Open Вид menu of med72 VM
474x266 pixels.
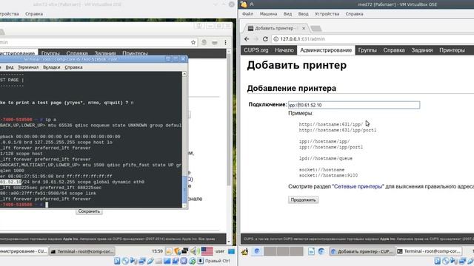[287, 14]
